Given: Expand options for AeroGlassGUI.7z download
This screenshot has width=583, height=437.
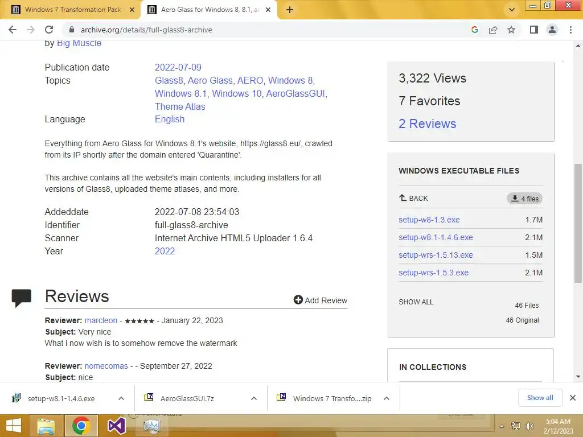Looking at the screenshot, I should (254, 398).
